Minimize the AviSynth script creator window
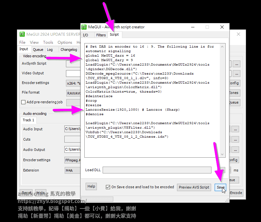Image resolution: width=261 pixels, height=222 pixels. (193, 27)
